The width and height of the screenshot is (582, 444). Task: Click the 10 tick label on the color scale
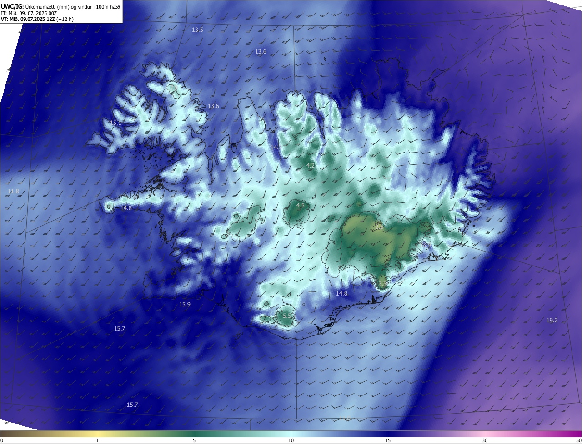click(x=291, y=440)
